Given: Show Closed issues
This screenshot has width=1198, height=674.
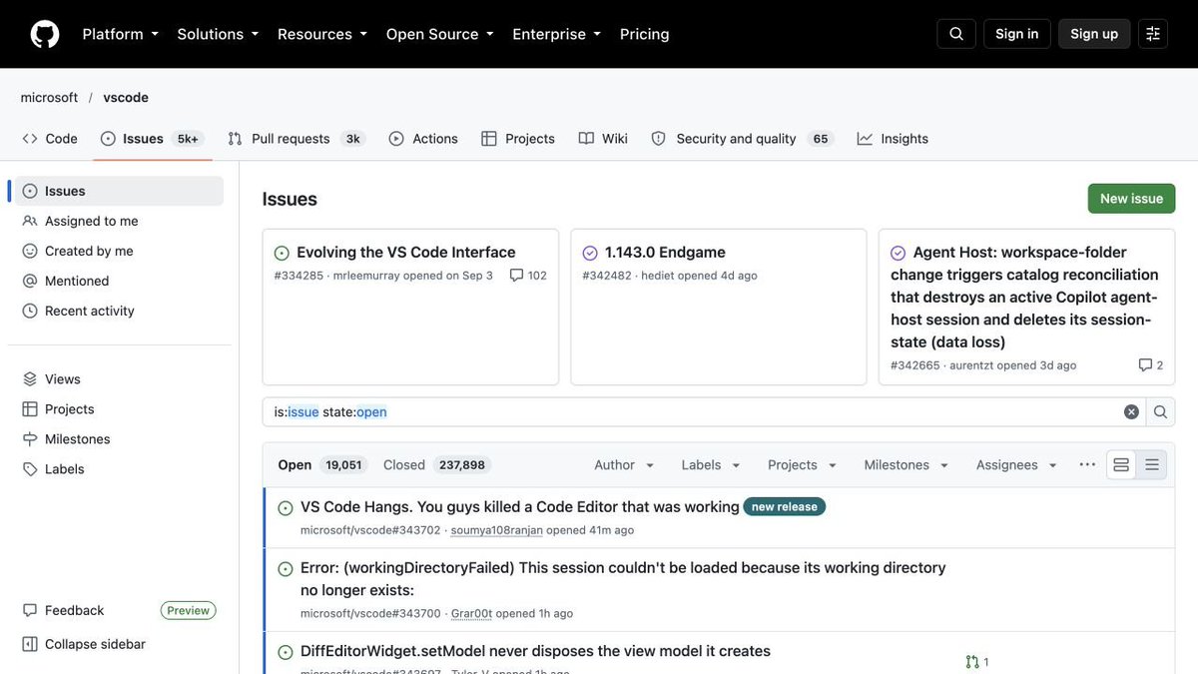Looking at the screenshot, I should point(437,465).
